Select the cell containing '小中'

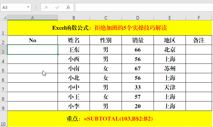74,87
